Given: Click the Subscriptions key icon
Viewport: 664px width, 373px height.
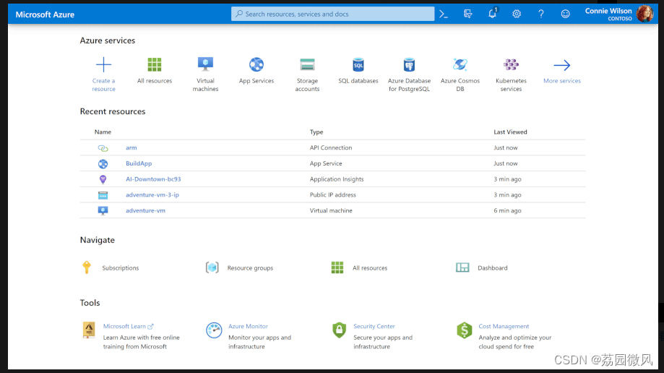Looking at the screenshot, I should 87,267.
